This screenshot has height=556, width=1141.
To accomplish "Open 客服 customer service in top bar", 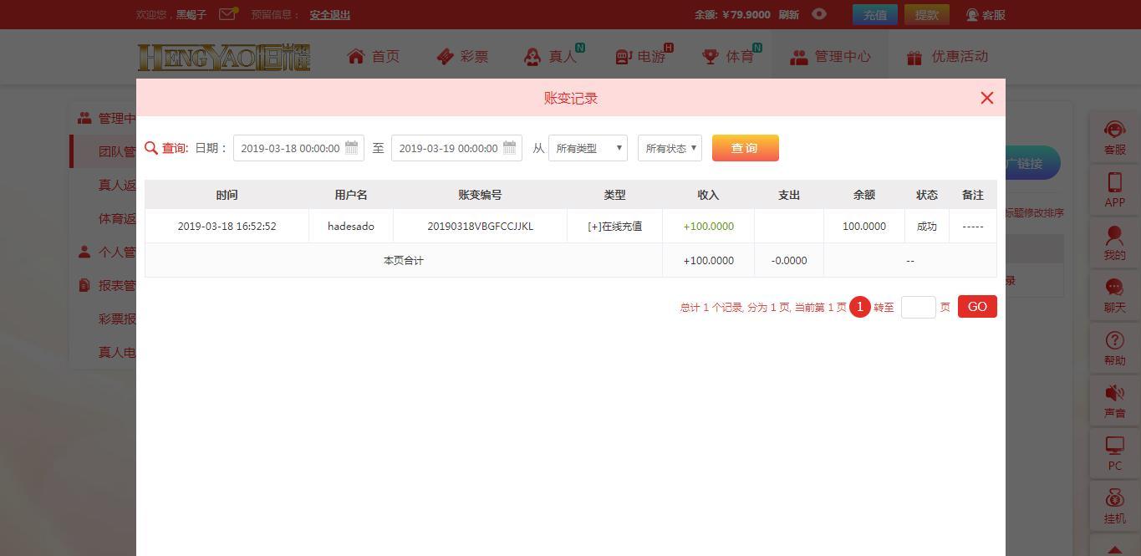I will click(x=986, y=14).
